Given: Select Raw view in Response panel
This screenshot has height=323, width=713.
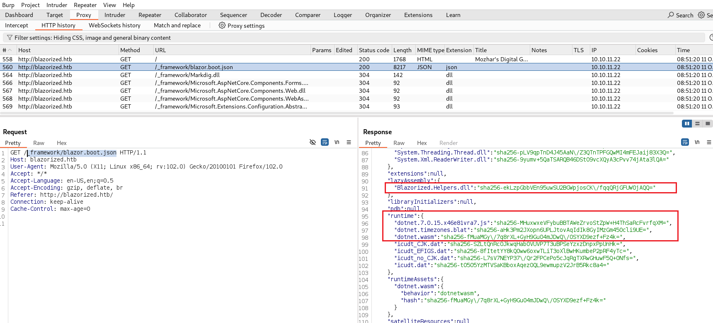Looking at the screenshot, I should [x=399, y=143].
